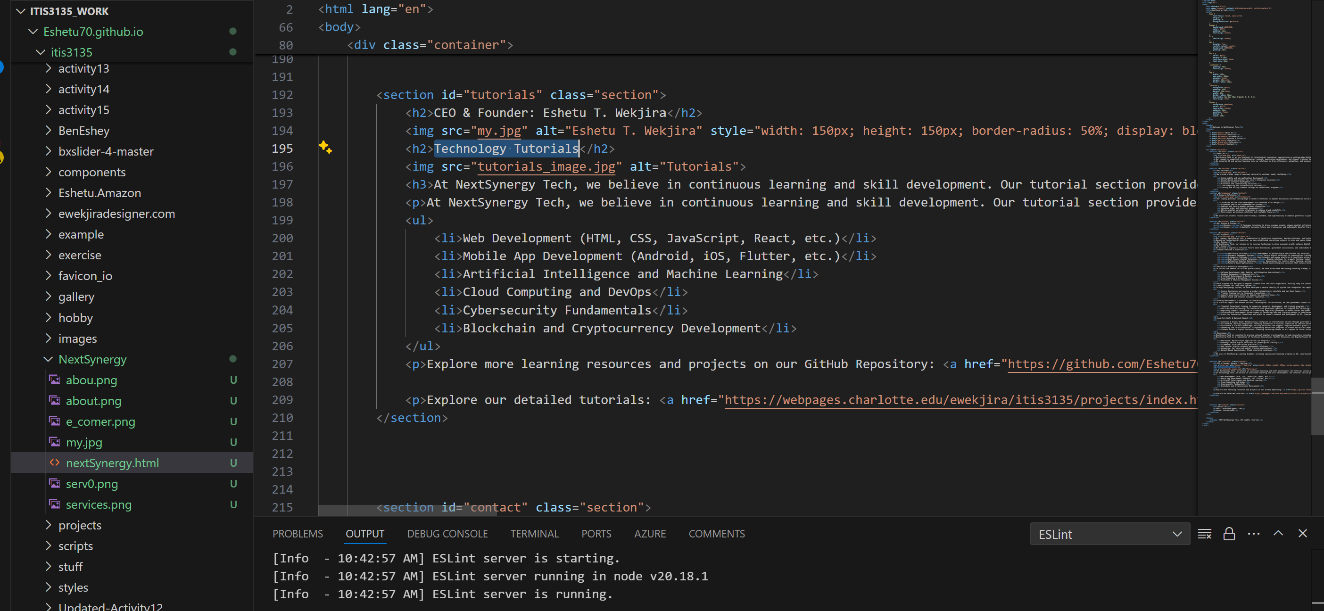The image size is (1324, 611).
Task: Collapse the Eshetu70.github.io folder
Action: (x=132, y=31)
